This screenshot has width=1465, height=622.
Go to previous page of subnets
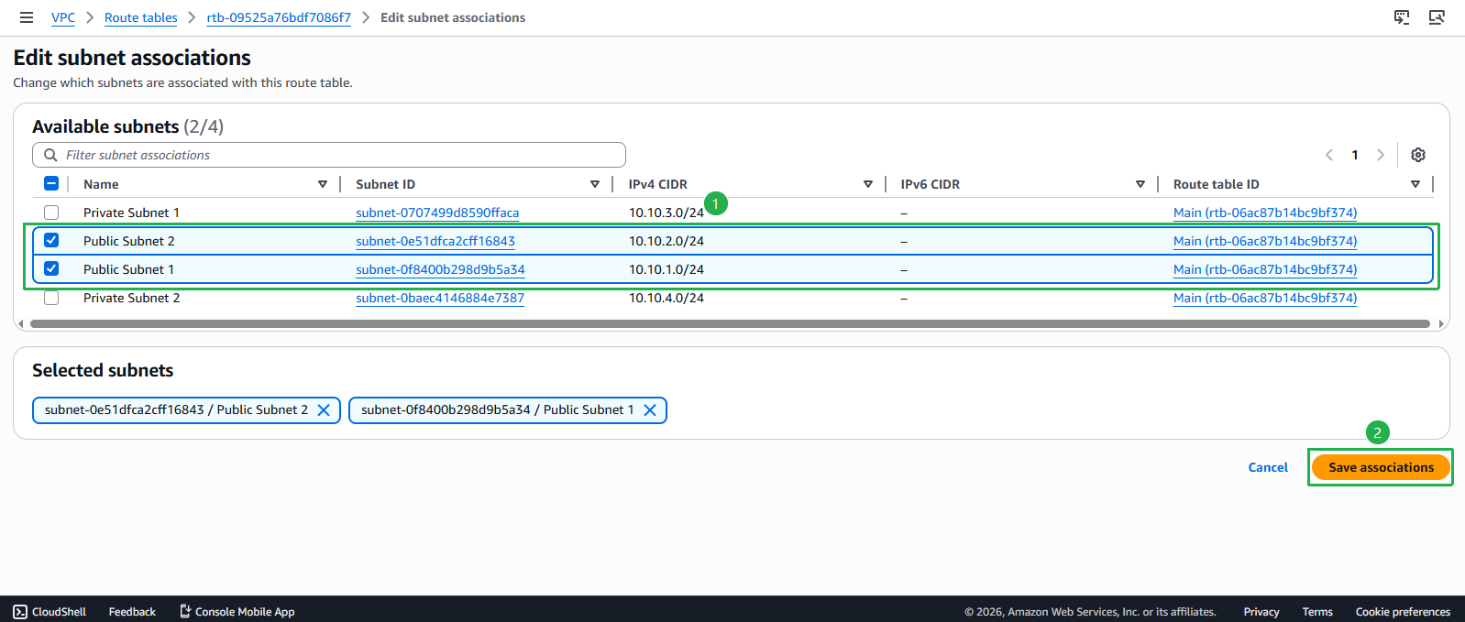1329,155
